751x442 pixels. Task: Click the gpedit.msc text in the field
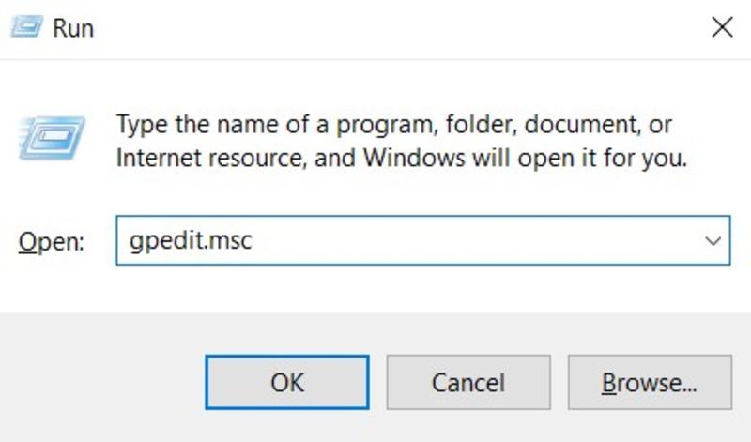pyautogui.click(x=191, y=242)
